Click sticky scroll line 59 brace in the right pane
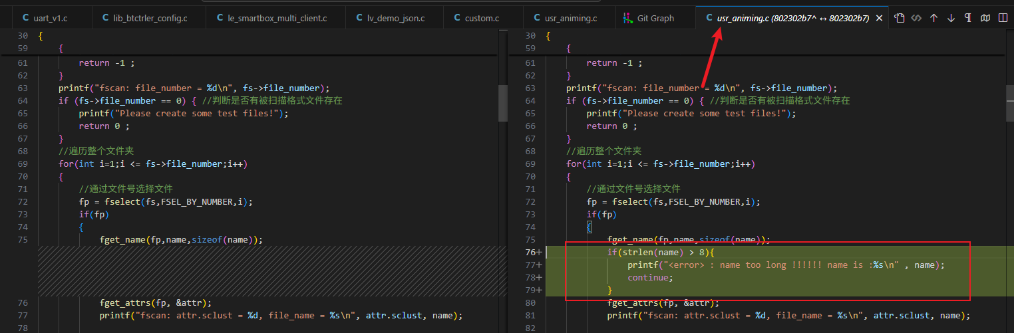Image resolution: width=1014 pixels, height=333 pixels. coord(569,49)
